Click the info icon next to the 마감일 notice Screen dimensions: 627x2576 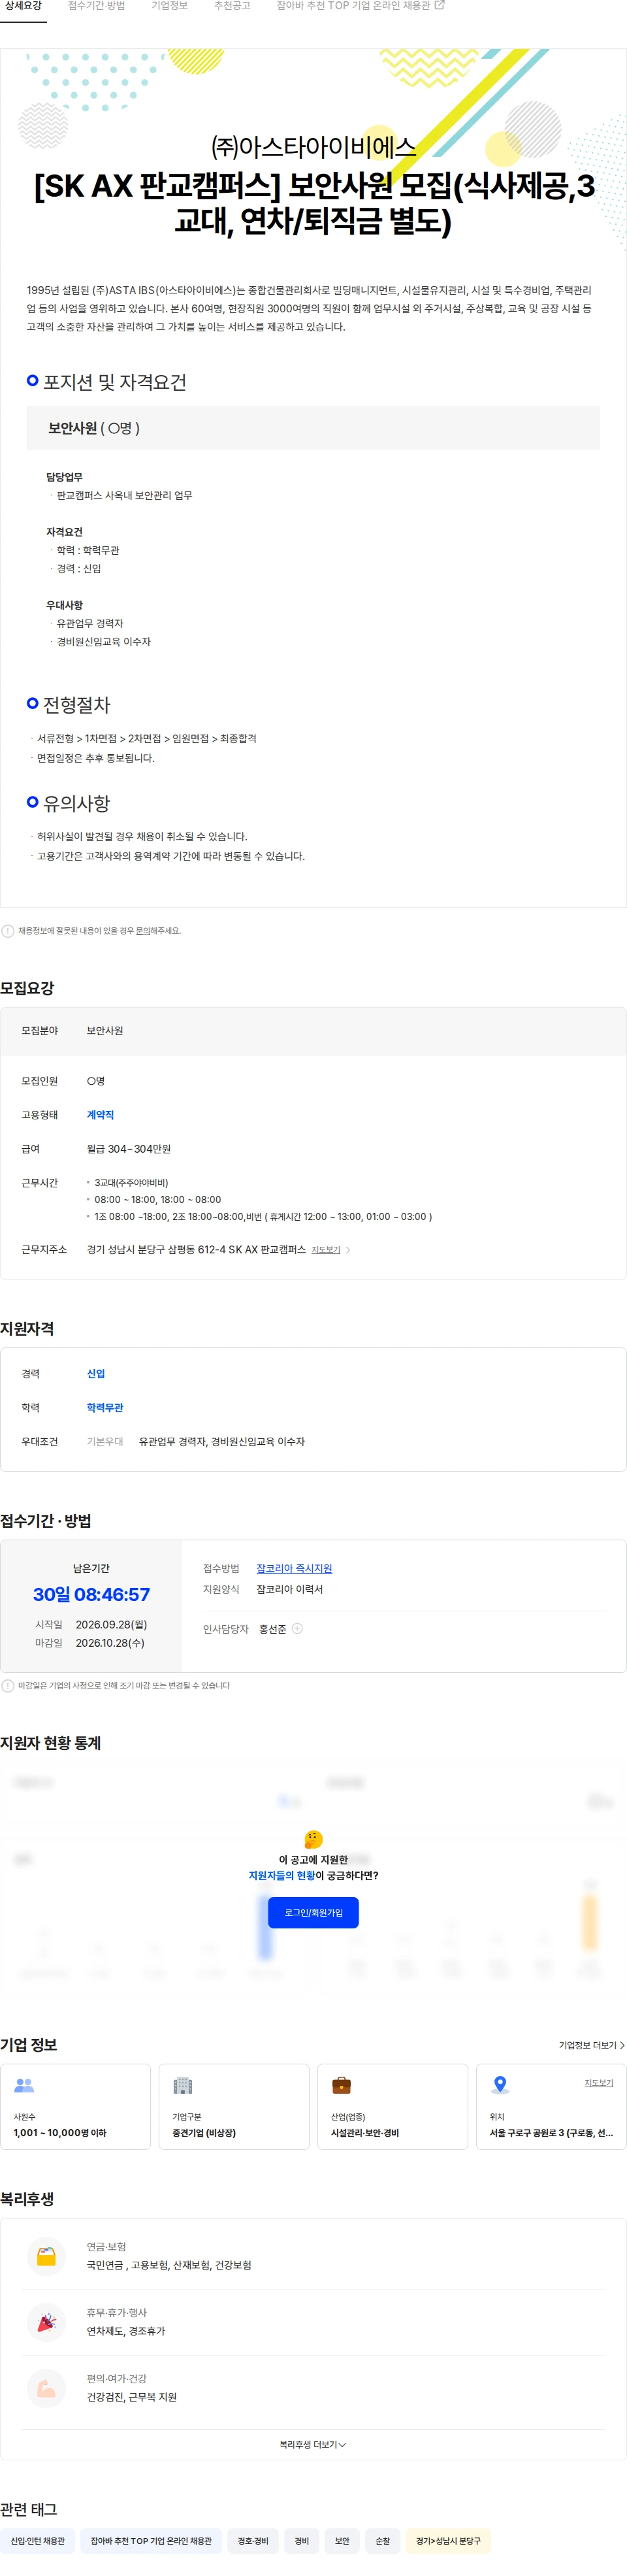pos(8,1686)
